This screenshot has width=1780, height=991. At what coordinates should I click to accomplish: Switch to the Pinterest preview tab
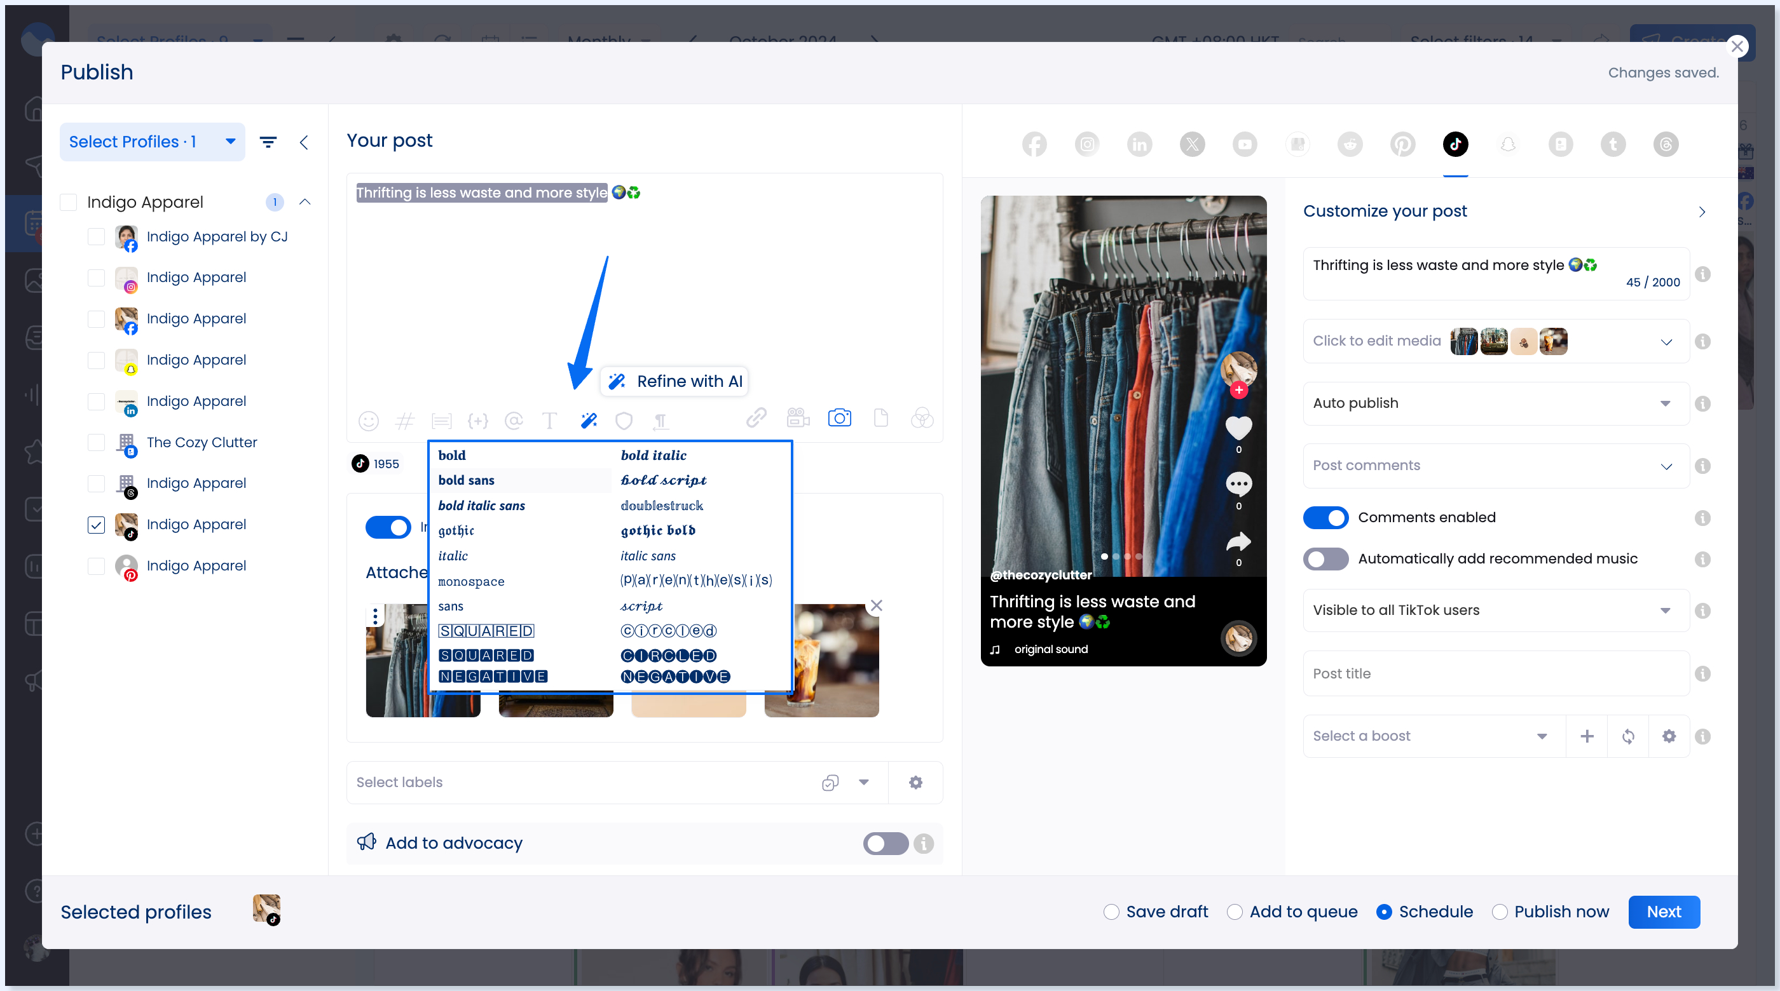coord(1403,144)
